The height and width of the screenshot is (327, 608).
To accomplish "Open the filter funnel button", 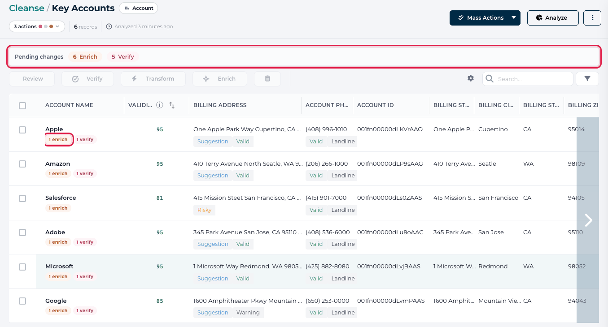I will pyautogui.click(x=587, y=78).
